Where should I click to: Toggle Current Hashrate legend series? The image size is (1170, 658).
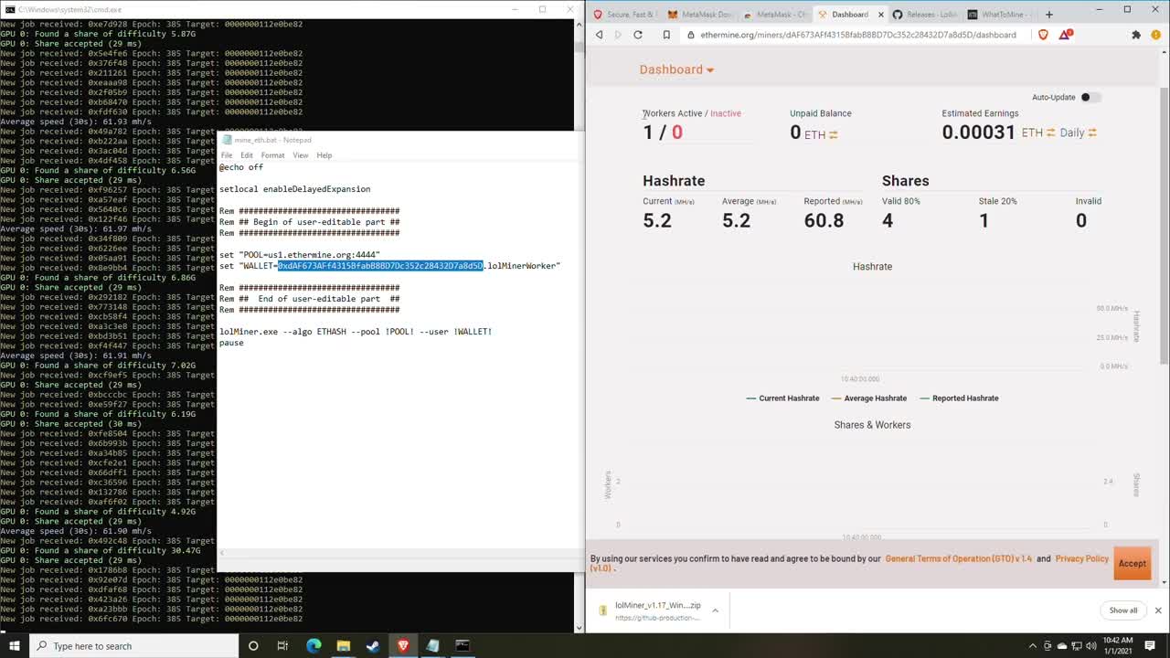[x=782, y=398]
